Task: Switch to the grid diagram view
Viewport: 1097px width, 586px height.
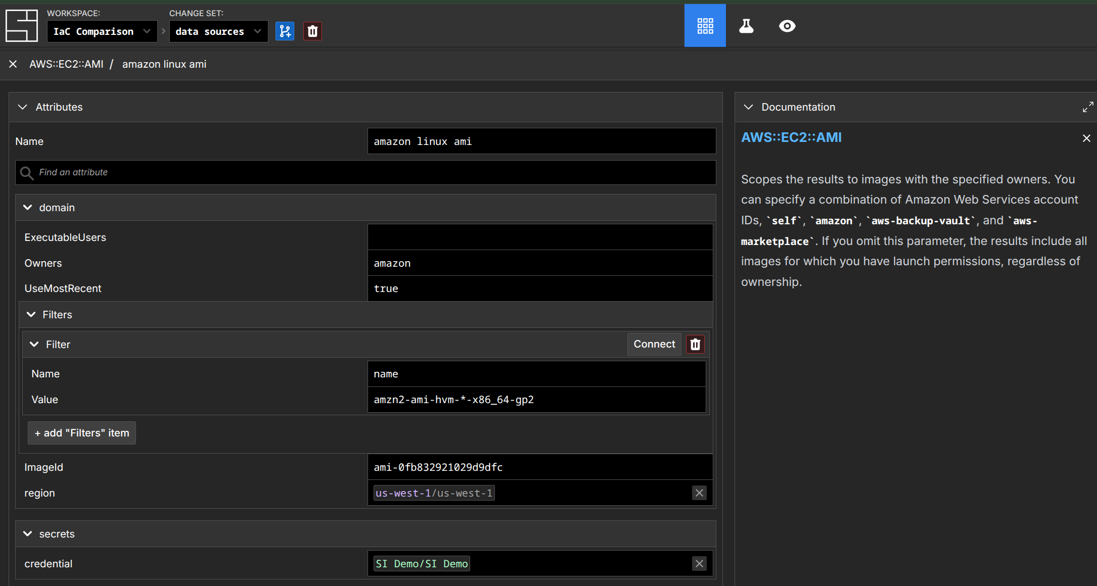Action: (x=705, y=26)
